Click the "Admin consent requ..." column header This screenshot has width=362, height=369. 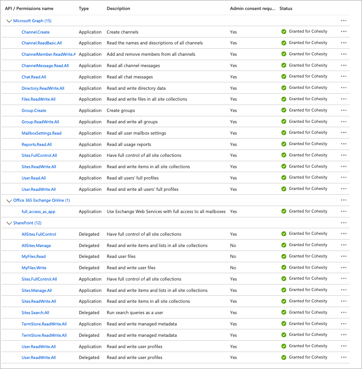253,8
